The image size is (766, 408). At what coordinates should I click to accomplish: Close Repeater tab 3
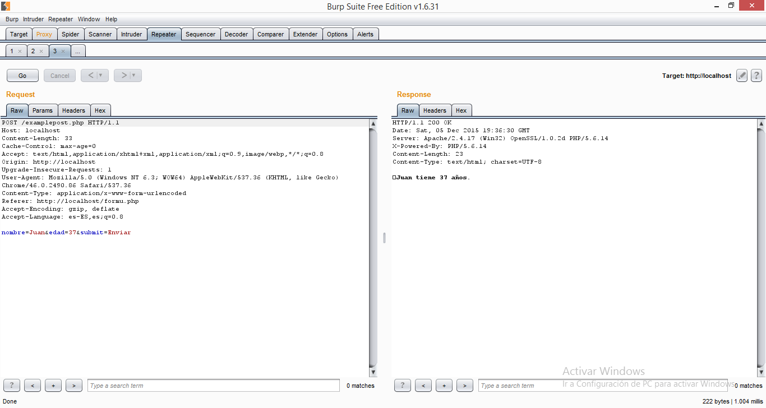click(63, 52)
